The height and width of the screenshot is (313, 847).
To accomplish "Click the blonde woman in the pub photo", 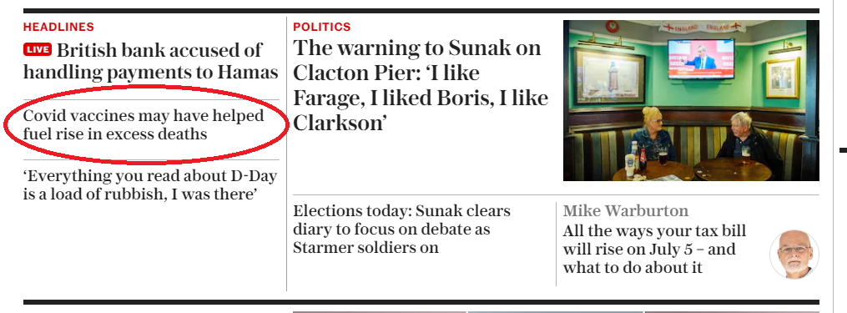I will click(653, 134).
